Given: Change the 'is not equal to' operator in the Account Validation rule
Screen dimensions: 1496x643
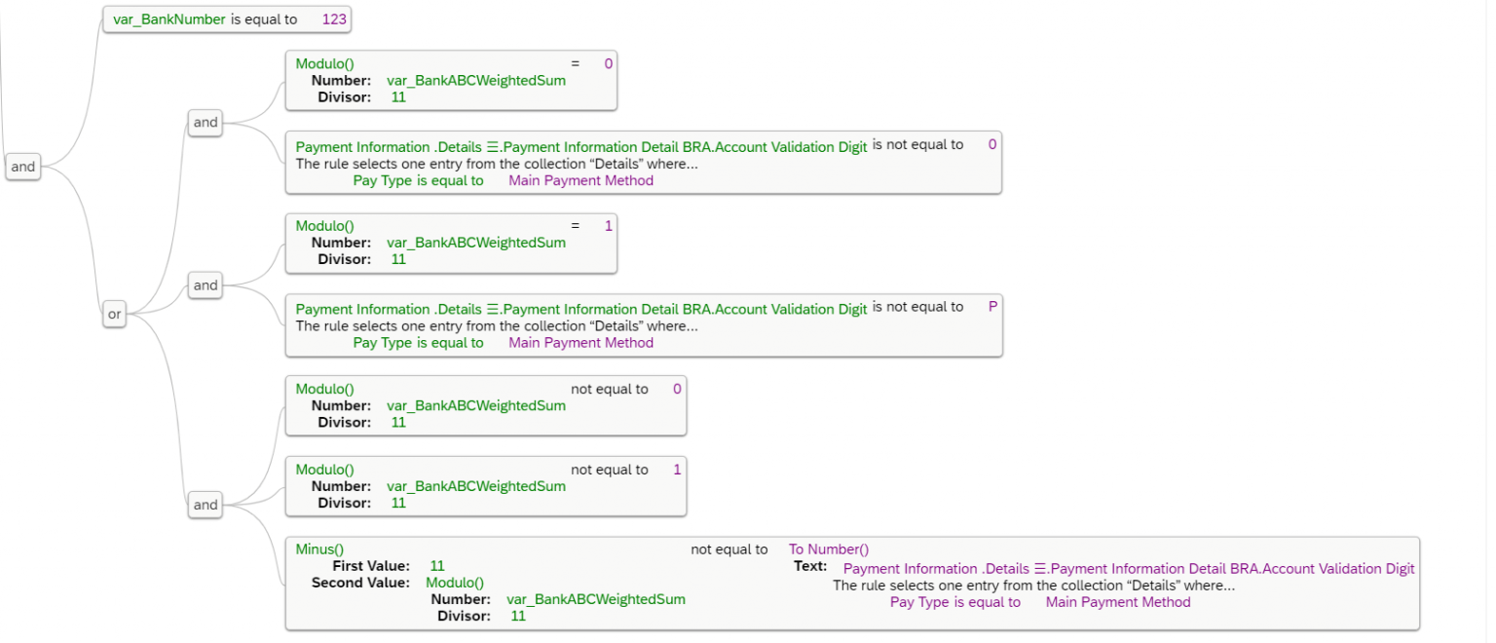Looking at the screenshot, I should click(x=918, y=144).
